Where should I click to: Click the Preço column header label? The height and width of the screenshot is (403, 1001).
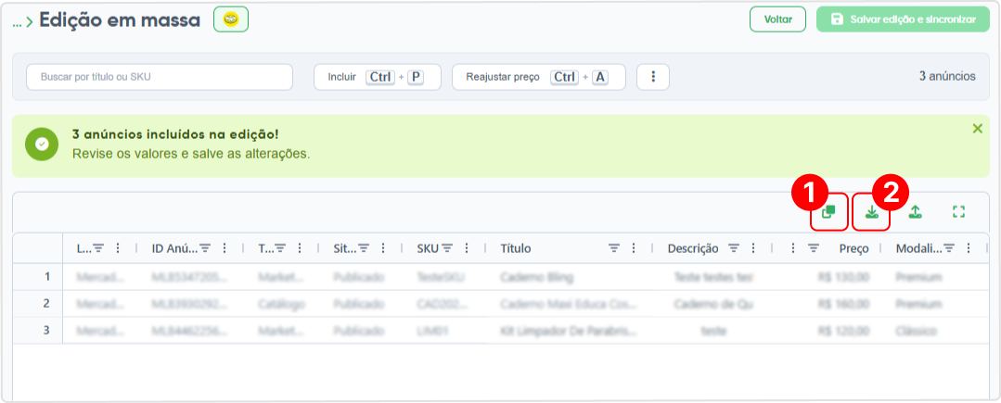coord(854,248)
